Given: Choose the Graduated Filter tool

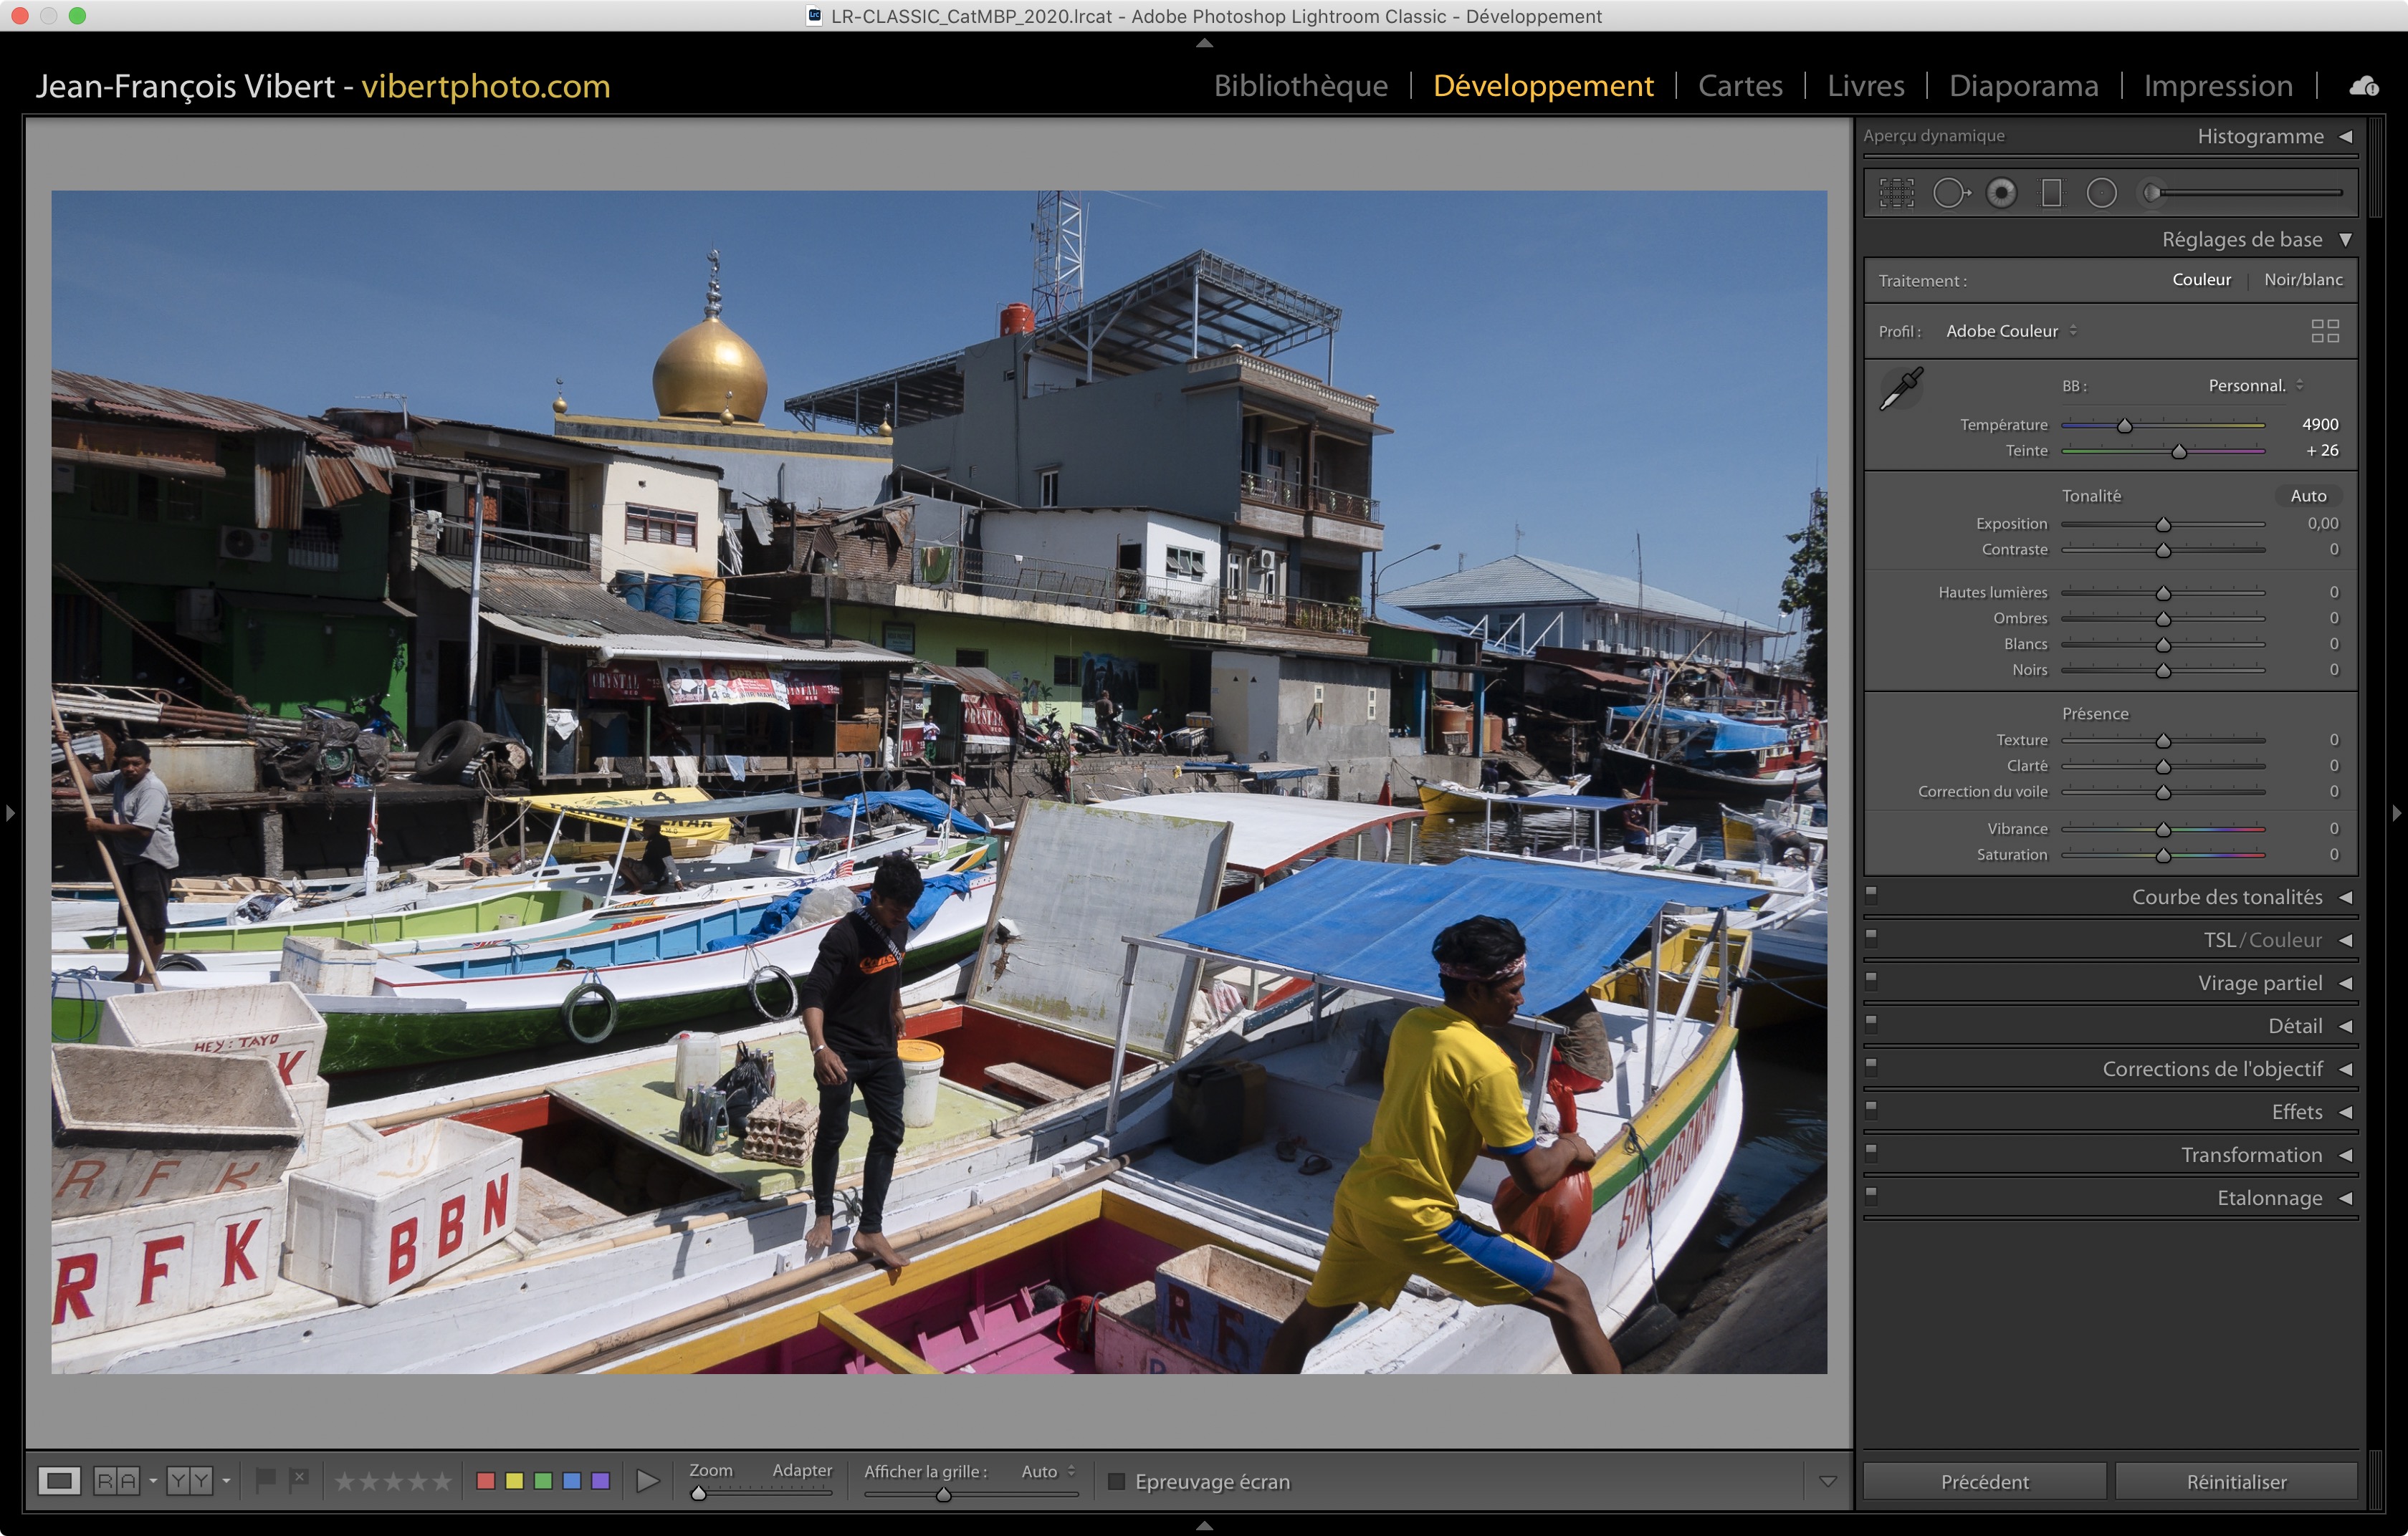Looking at the screenshot, I should click(x=2051, y=193).
